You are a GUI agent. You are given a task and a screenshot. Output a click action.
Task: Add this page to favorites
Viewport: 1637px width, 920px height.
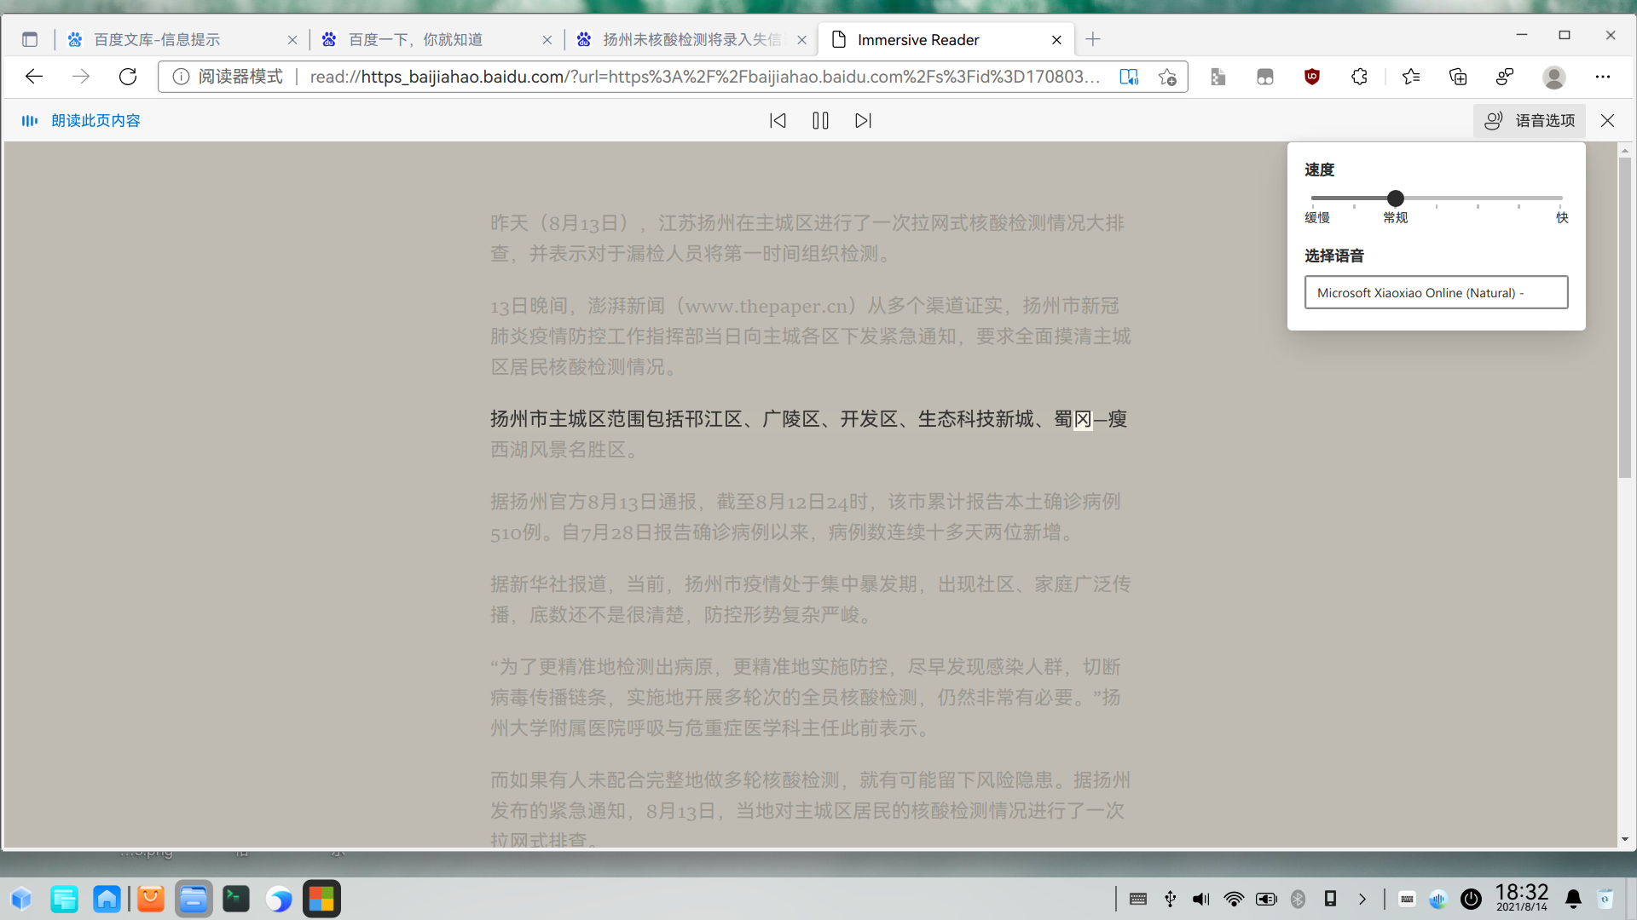click(1167, 77)
